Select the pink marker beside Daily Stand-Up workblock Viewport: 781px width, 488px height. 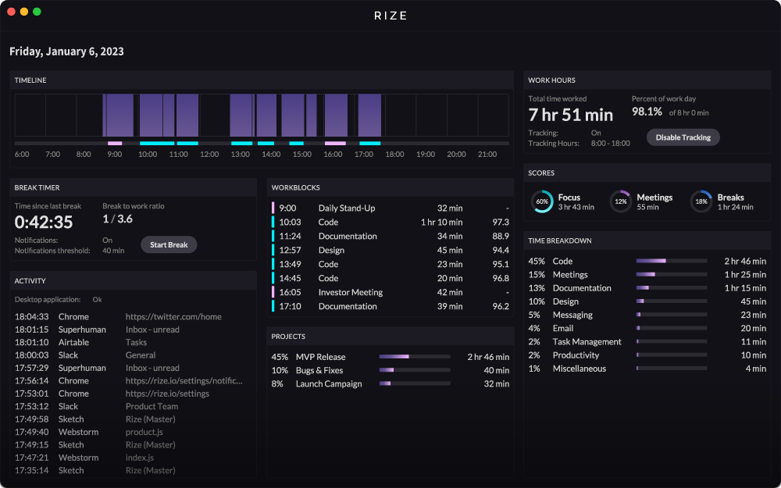tap(273, 208)
